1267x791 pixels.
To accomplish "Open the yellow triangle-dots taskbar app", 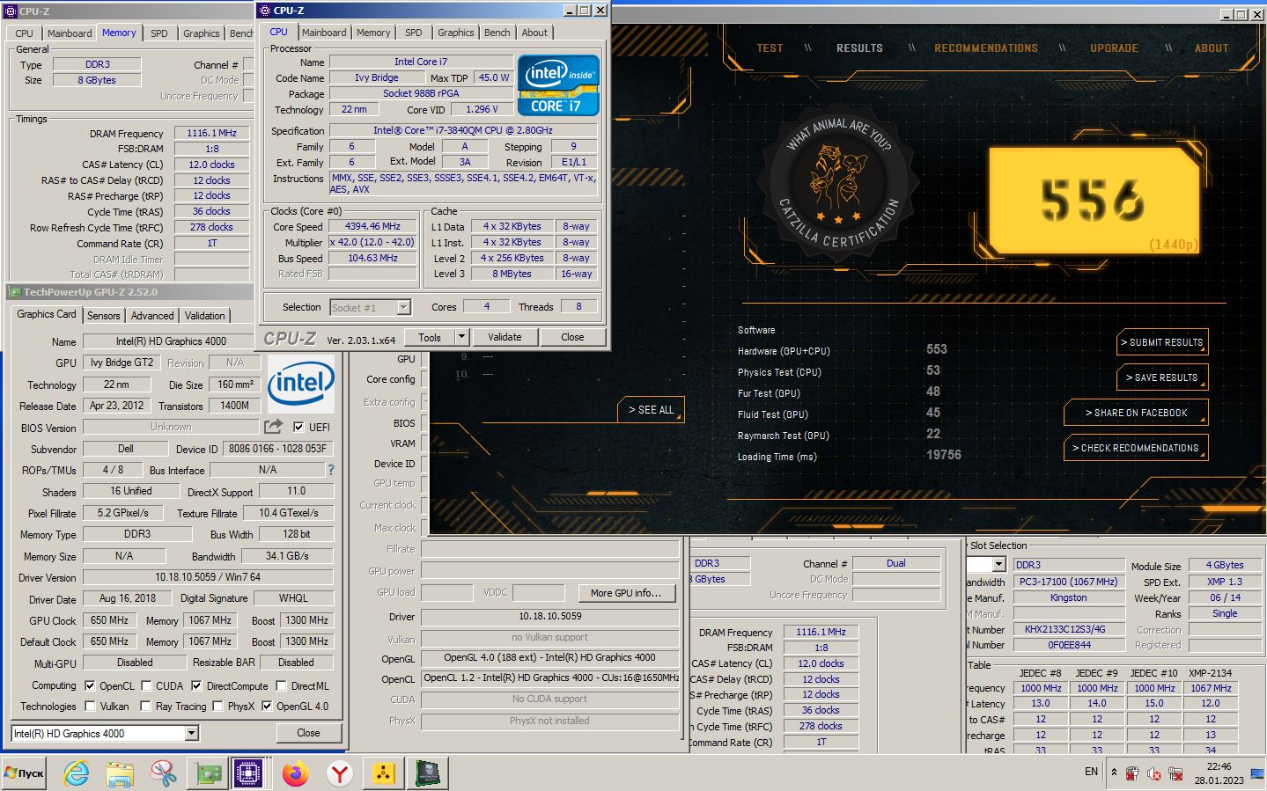I will (384, 773).
